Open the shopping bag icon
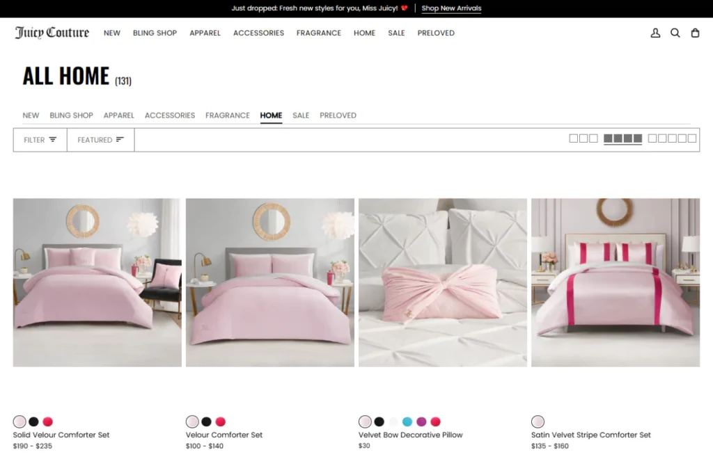 click(695, 33)
